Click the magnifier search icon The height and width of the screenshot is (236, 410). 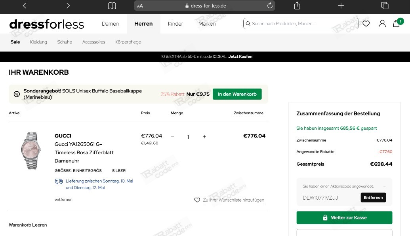pos(248,23)
